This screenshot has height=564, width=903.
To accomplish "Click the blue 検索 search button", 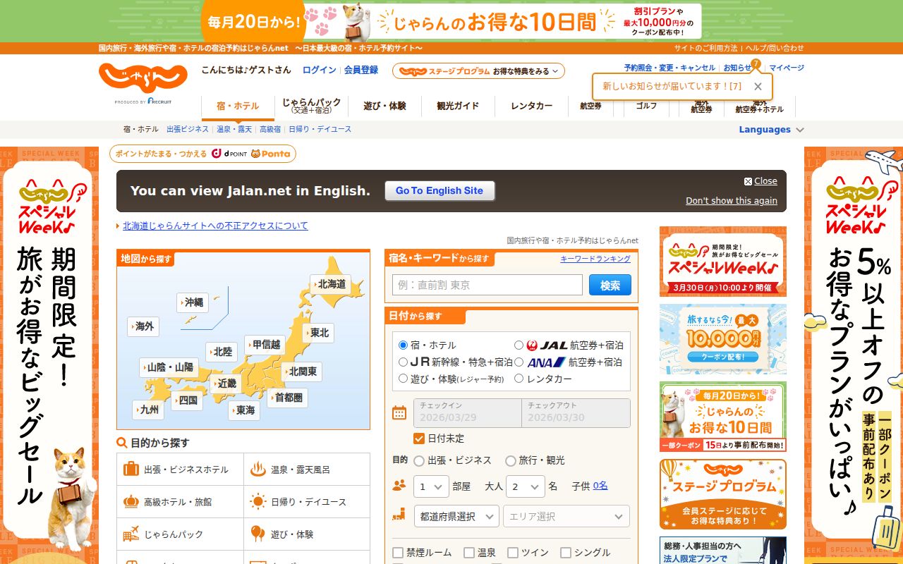I will 610,285.
